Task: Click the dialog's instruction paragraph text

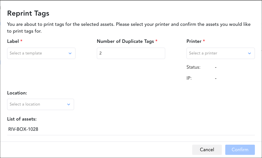Action: [129, 28]
